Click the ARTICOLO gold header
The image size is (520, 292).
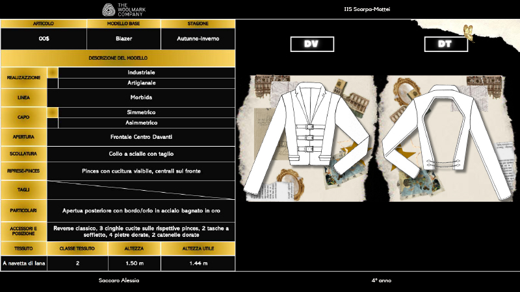point(44,23)
